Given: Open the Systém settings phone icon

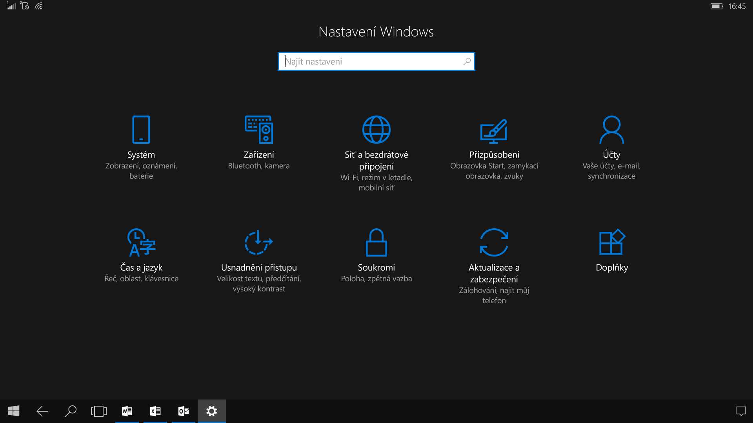Looking at the screenshot, I should pyautogui.click(x=141, y=130).
